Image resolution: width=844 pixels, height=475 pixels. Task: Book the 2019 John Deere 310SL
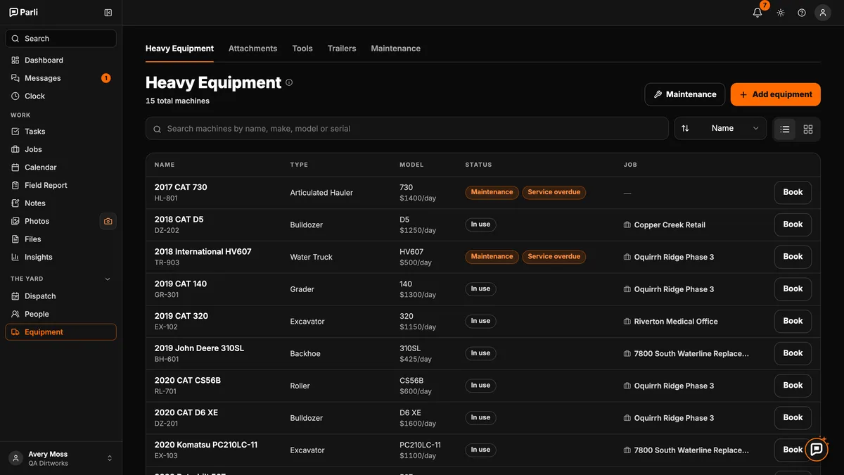pyautogui.click(x=793, y=353)
